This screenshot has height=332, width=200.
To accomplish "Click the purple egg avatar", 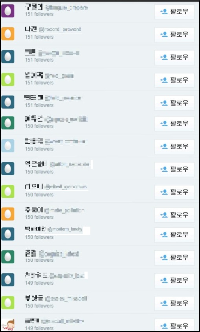I will [8, 11].
